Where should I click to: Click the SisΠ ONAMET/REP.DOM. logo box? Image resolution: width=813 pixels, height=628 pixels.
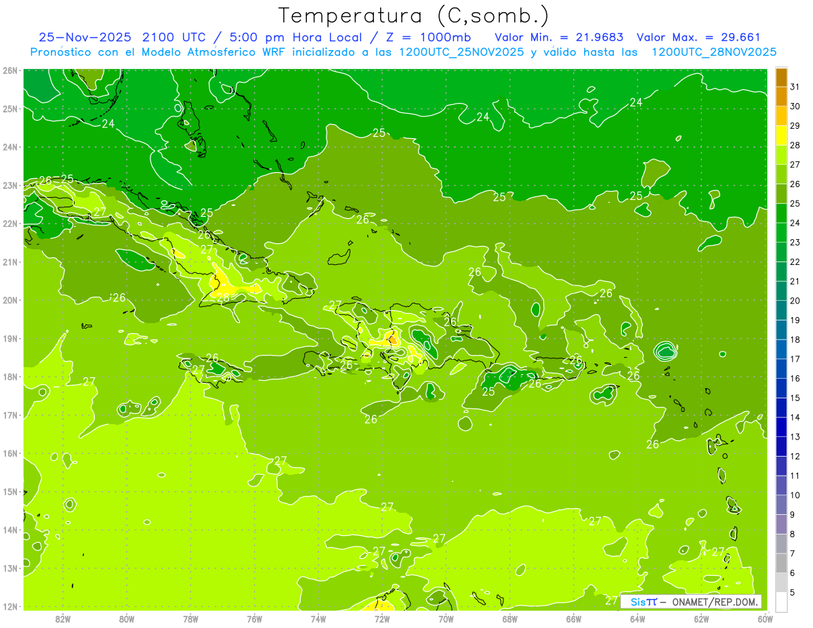click(691, 602)
